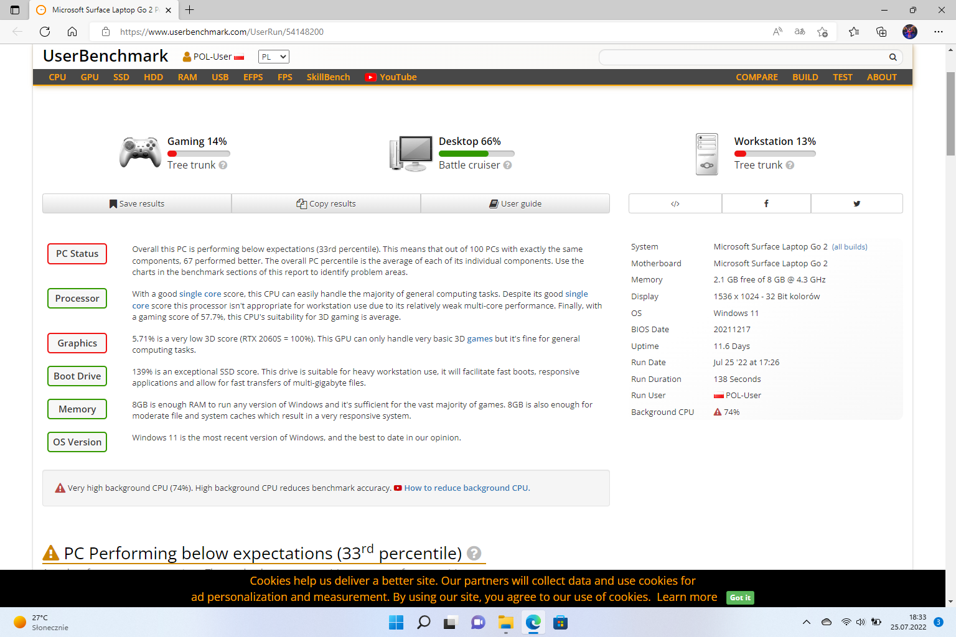Dismiss cookies with the Got it button
This screenshot has width=956, height=637.
point(740,598)
